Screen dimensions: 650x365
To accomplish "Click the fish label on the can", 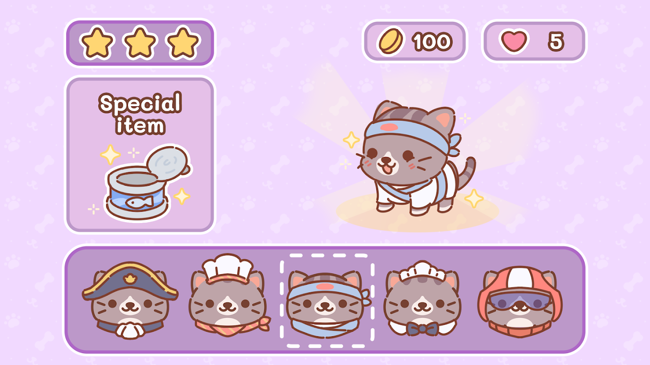I will tap(139, 202).
